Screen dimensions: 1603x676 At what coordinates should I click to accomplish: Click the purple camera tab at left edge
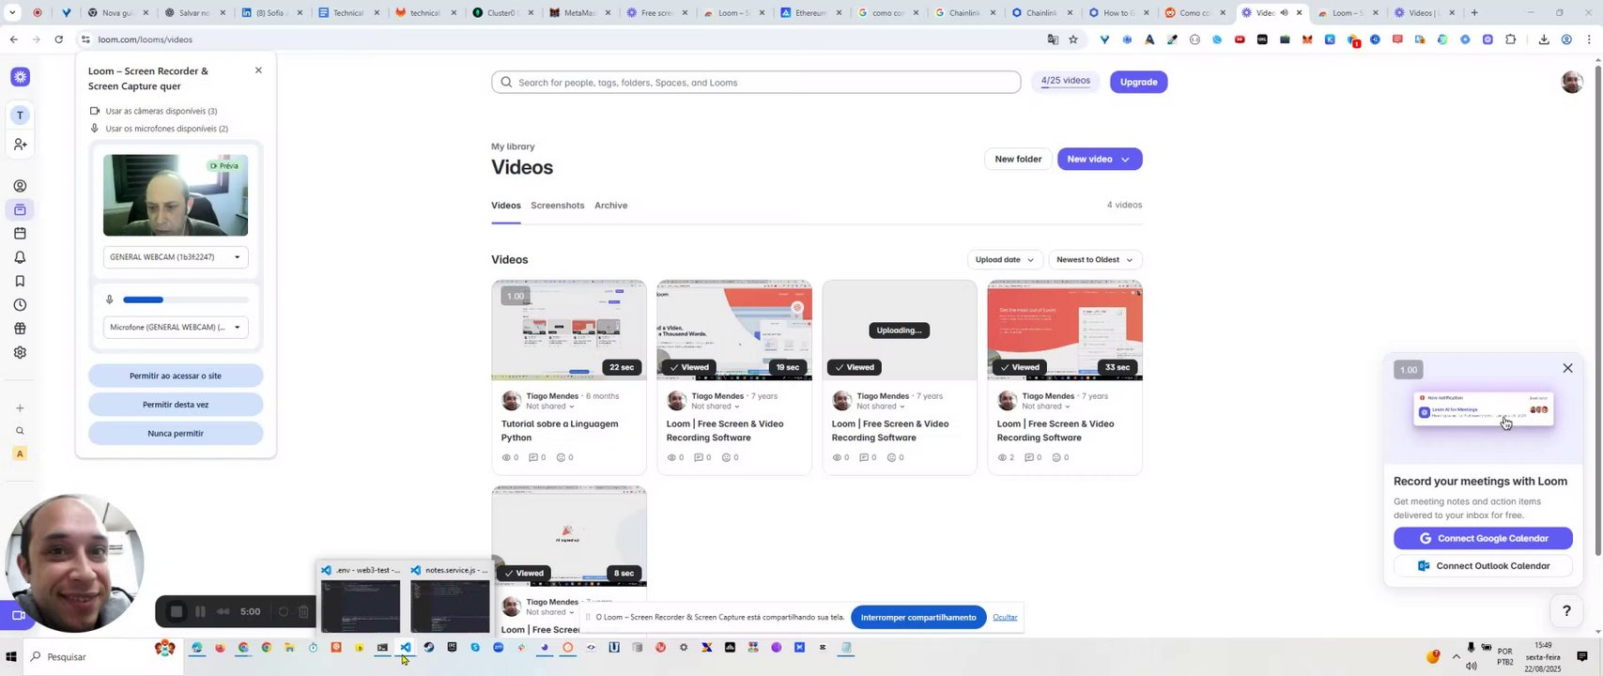[x=17, y=616]
